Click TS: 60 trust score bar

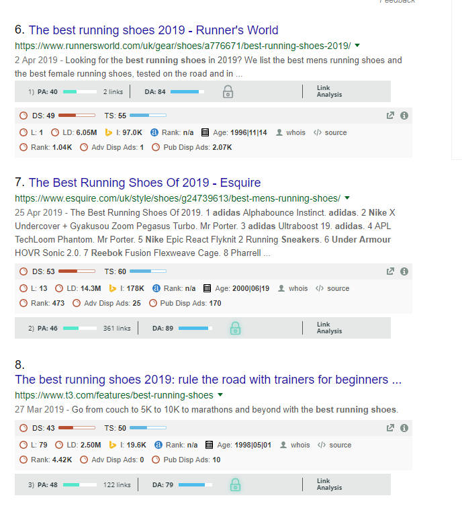(x=148, y=271)
